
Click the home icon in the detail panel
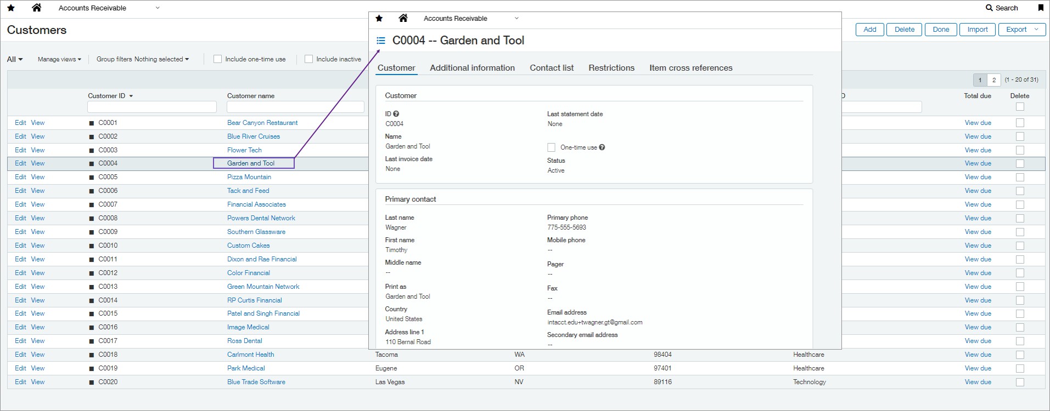pos(403,18)
